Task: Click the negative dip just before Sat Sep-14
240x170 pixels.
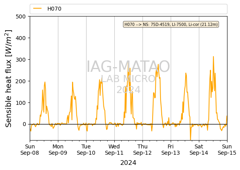Action: (190, 139)
